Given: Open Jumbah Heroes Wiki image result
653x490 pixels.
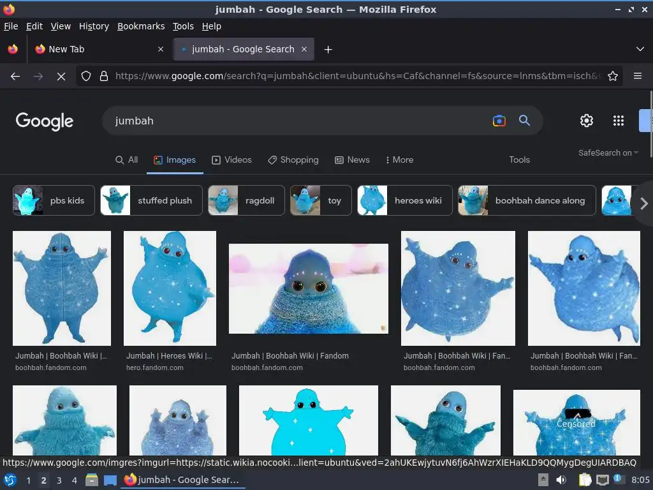Looking at the screenshot, I should (x=170, y=288).
